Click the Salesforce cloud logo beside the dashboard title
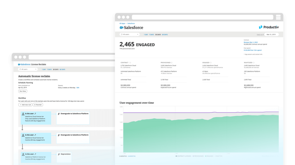The image size is (295, 165). click(121, 28)
